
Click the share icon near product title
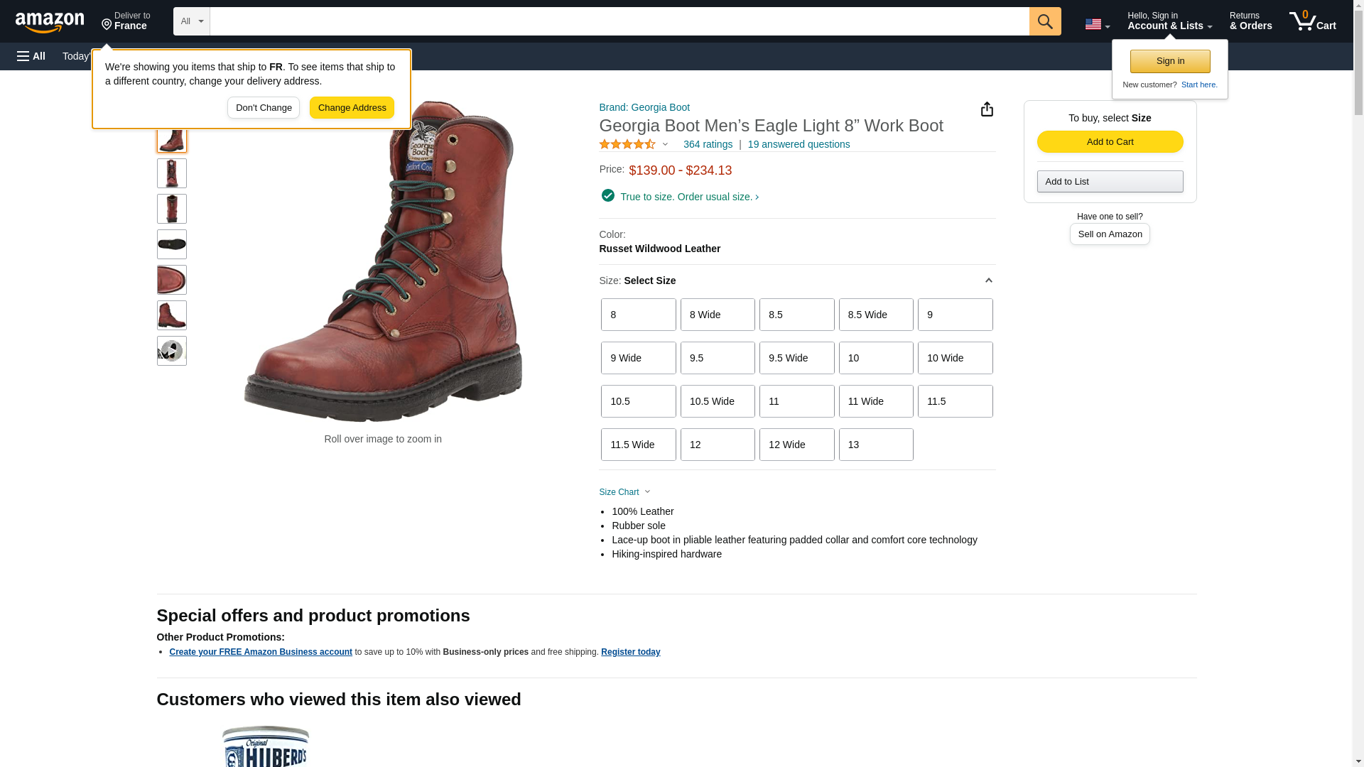pos(986,109)
